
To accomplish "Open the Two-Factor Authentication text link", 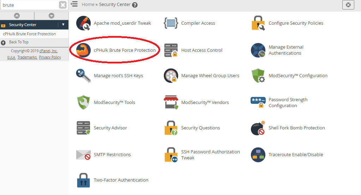I will (121, 180).
